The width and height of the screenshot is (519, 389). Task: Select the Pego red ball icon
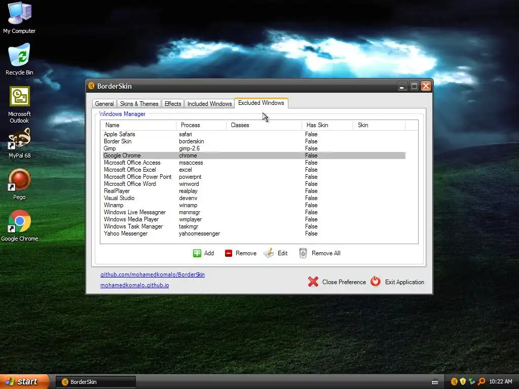click(19, 184)
